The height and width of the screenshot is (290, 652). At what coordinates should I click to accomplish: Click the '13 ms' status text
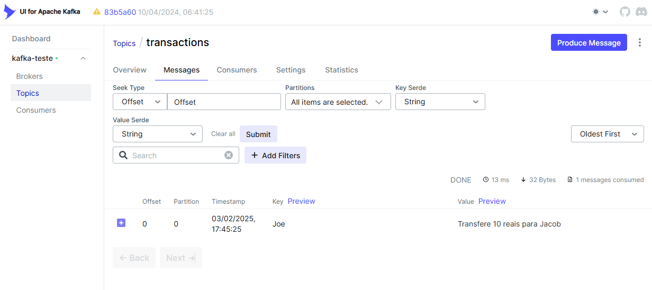point(500,180)
